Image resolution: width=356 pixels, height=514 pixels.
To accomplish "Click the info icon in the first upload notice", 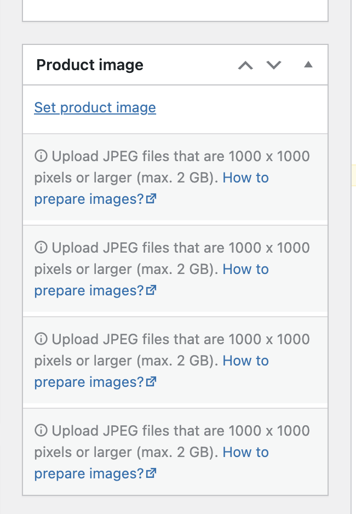I will pyautogui.click(x=41, y=156).
